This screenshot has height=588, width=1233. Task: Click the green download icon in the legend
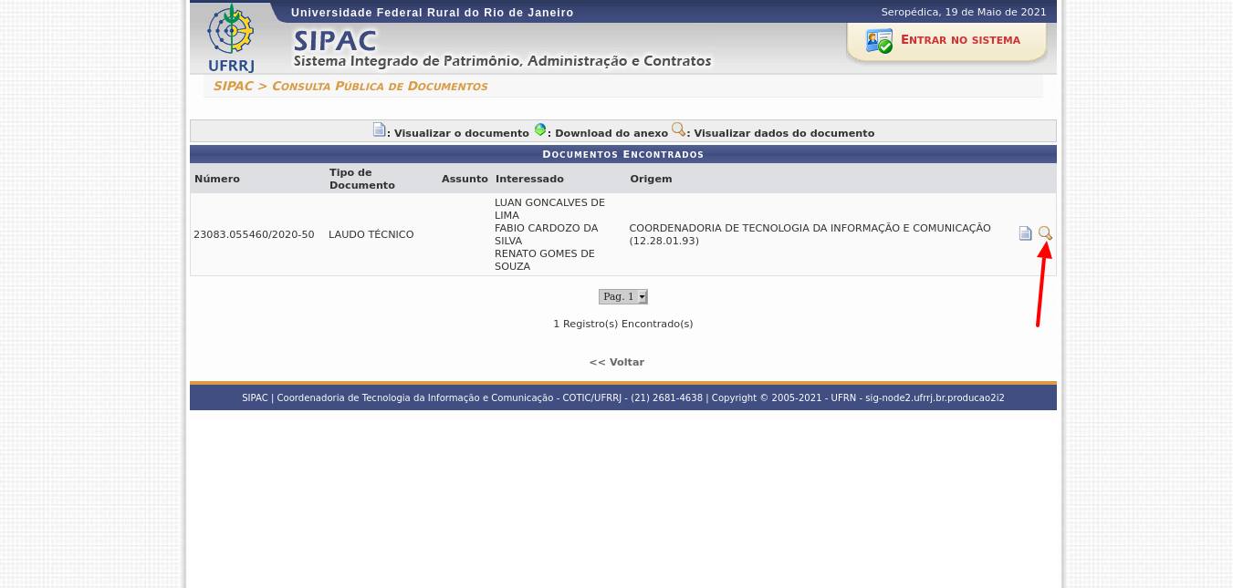539,129
